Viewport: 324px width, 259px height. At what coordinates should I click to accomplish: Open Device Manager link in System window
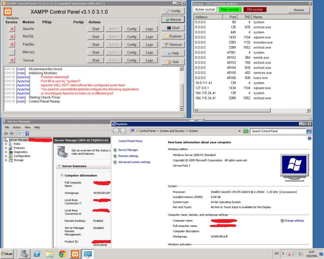coord(128,150)
